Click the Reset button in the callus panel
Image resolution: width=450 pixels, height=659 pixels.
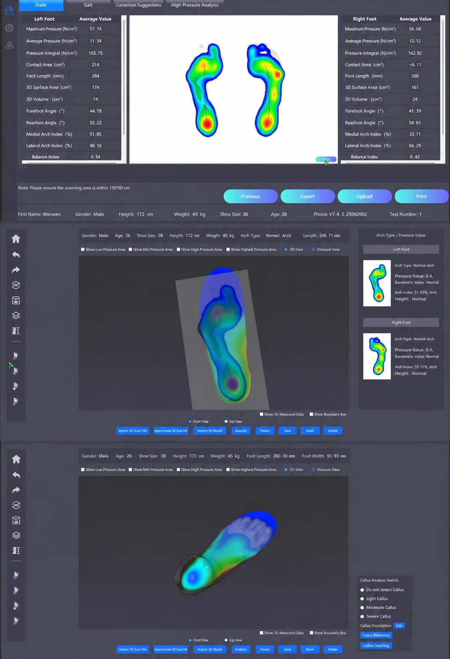tap(310, 649)
